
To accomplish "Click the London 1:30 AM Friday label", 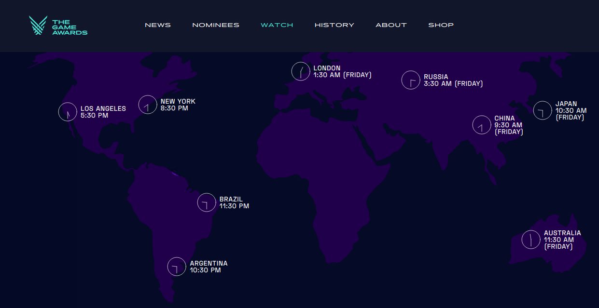I will click(343, 71).
